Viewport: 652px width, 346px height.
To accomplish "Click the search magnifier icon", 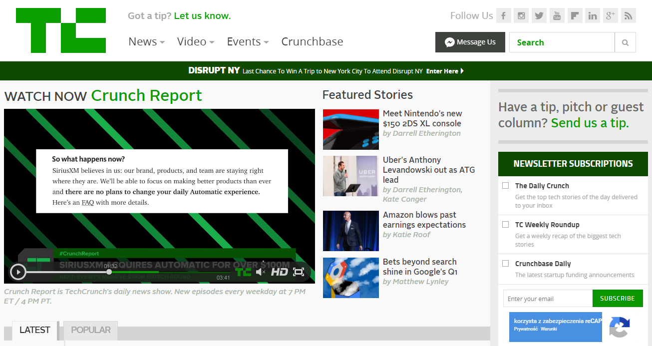I will [625, 42].
